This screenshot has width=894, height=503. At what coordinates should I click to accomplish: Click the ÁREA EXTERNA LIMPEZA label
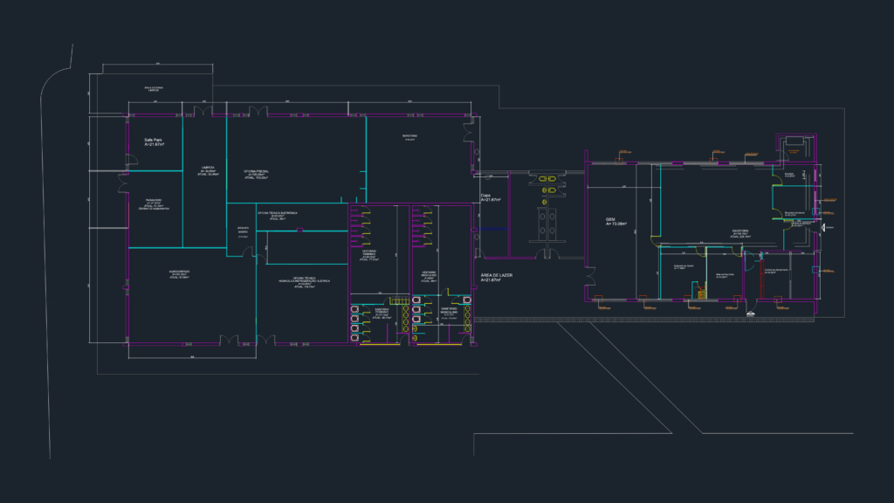coord(154,89)
